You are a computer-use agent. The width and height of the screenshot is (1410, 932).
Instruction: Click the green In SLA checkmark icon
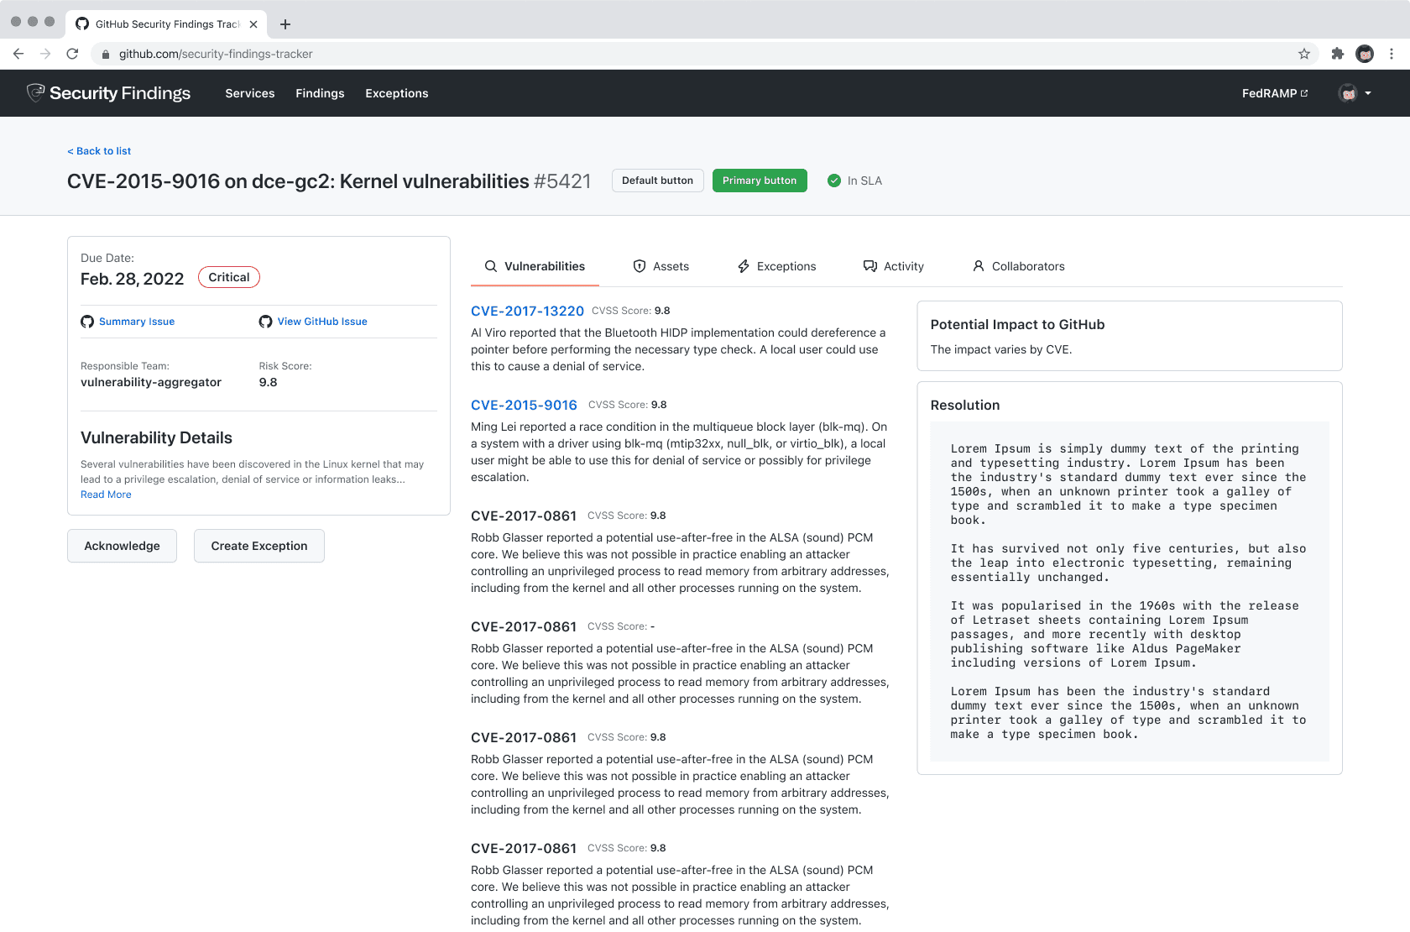click(x=834, y=181)
